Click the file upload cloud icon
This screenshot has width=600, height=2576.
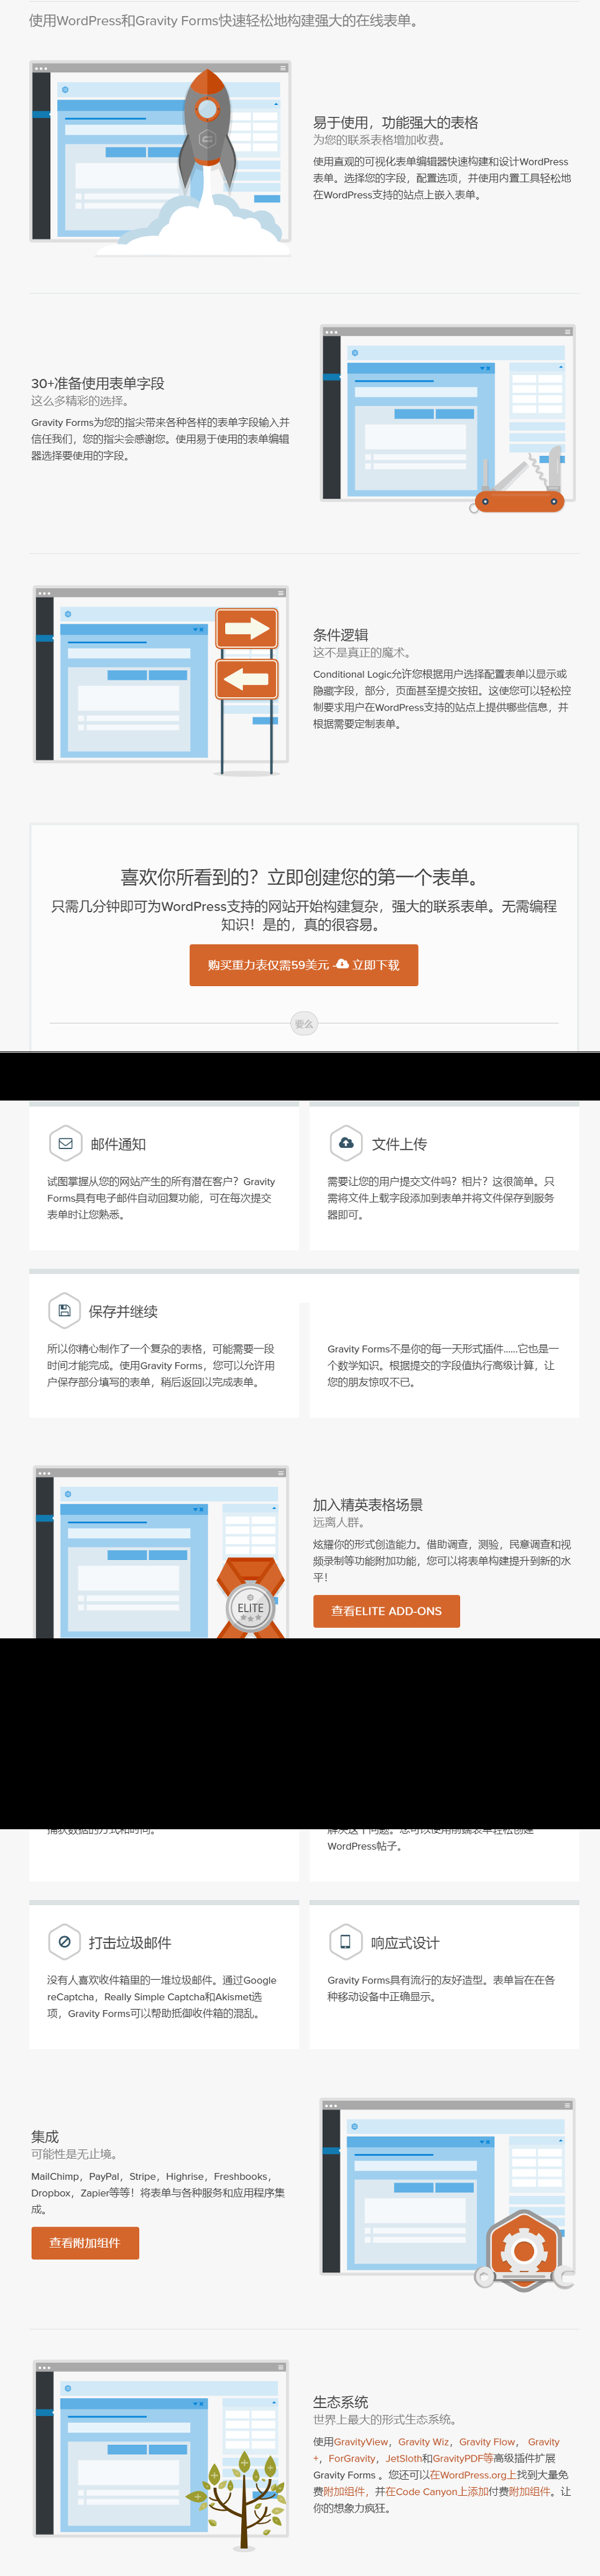tap(346, 1143)
